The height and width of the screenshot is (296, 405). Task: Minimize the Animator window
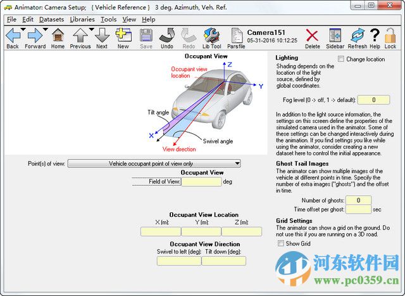pos(358,5)
